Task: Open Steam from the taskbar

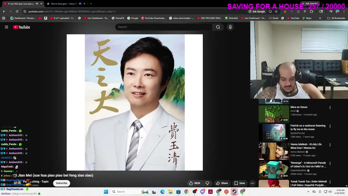Action: pyautogui.click(x=234, y=192)
